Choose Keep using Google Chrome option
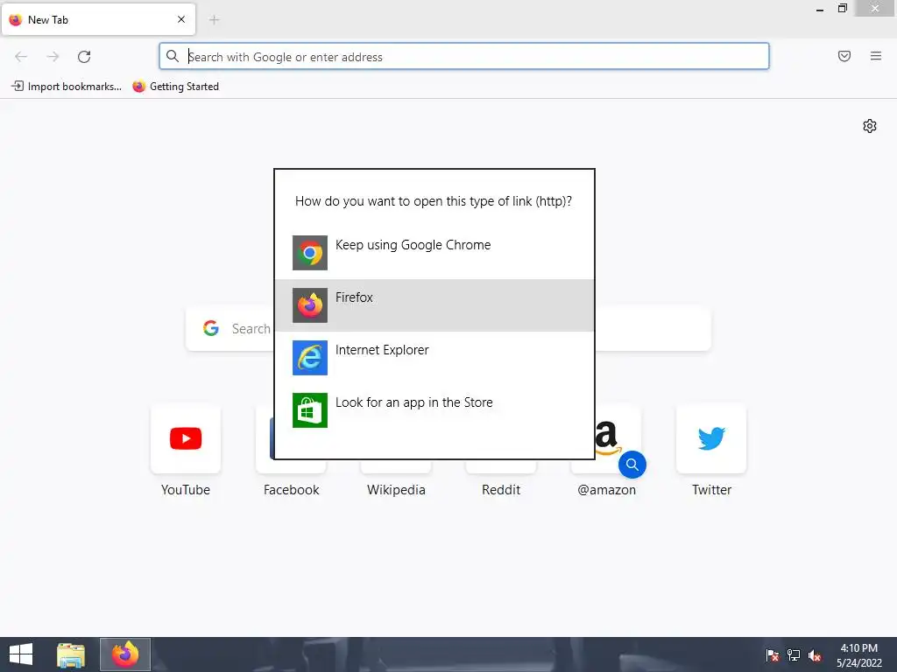Viewport: 897px width, 672px height. point(434,253)
